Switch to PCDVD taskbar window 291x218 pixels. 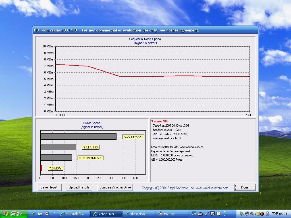tap(73, 214)
